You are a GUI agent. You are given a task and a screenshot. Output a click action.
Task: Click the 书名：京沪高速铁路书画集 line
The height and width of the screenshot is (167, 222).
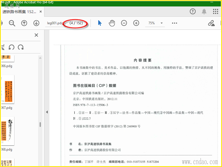click(x=90, y=144)
